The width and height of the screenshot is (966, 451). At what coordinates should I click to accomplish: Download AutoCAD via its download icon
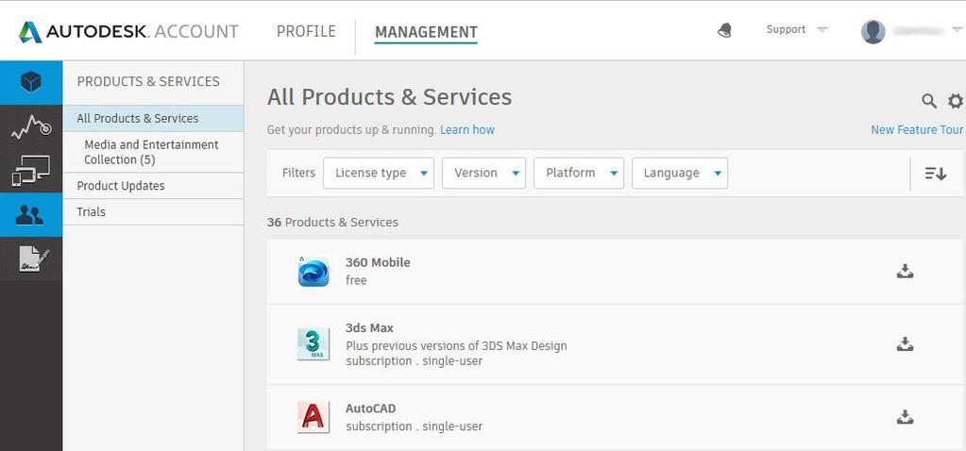(x=905, y=417)
